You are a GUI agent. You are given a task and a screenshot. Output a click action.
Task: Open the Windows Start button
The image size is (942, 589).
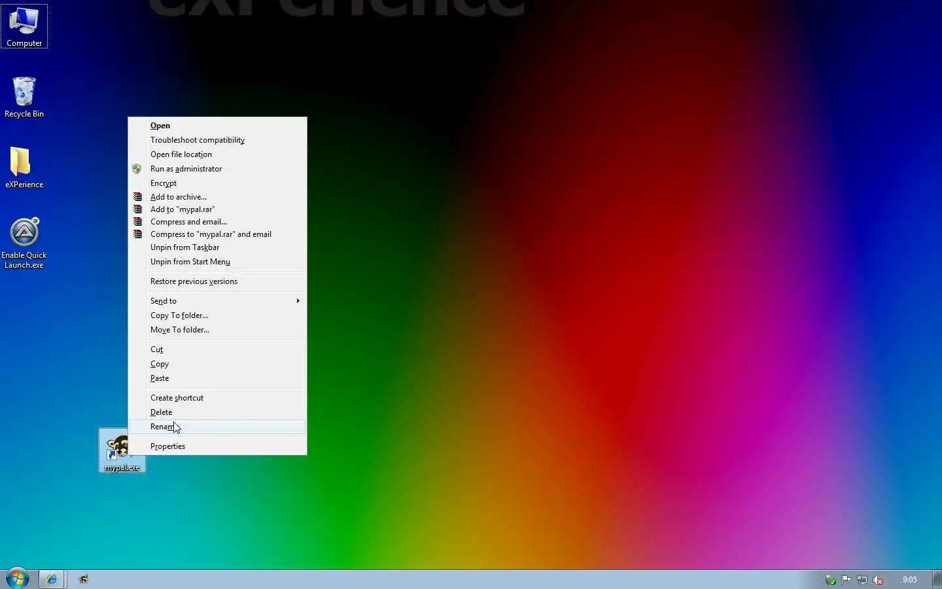click(x=18, y=579)
